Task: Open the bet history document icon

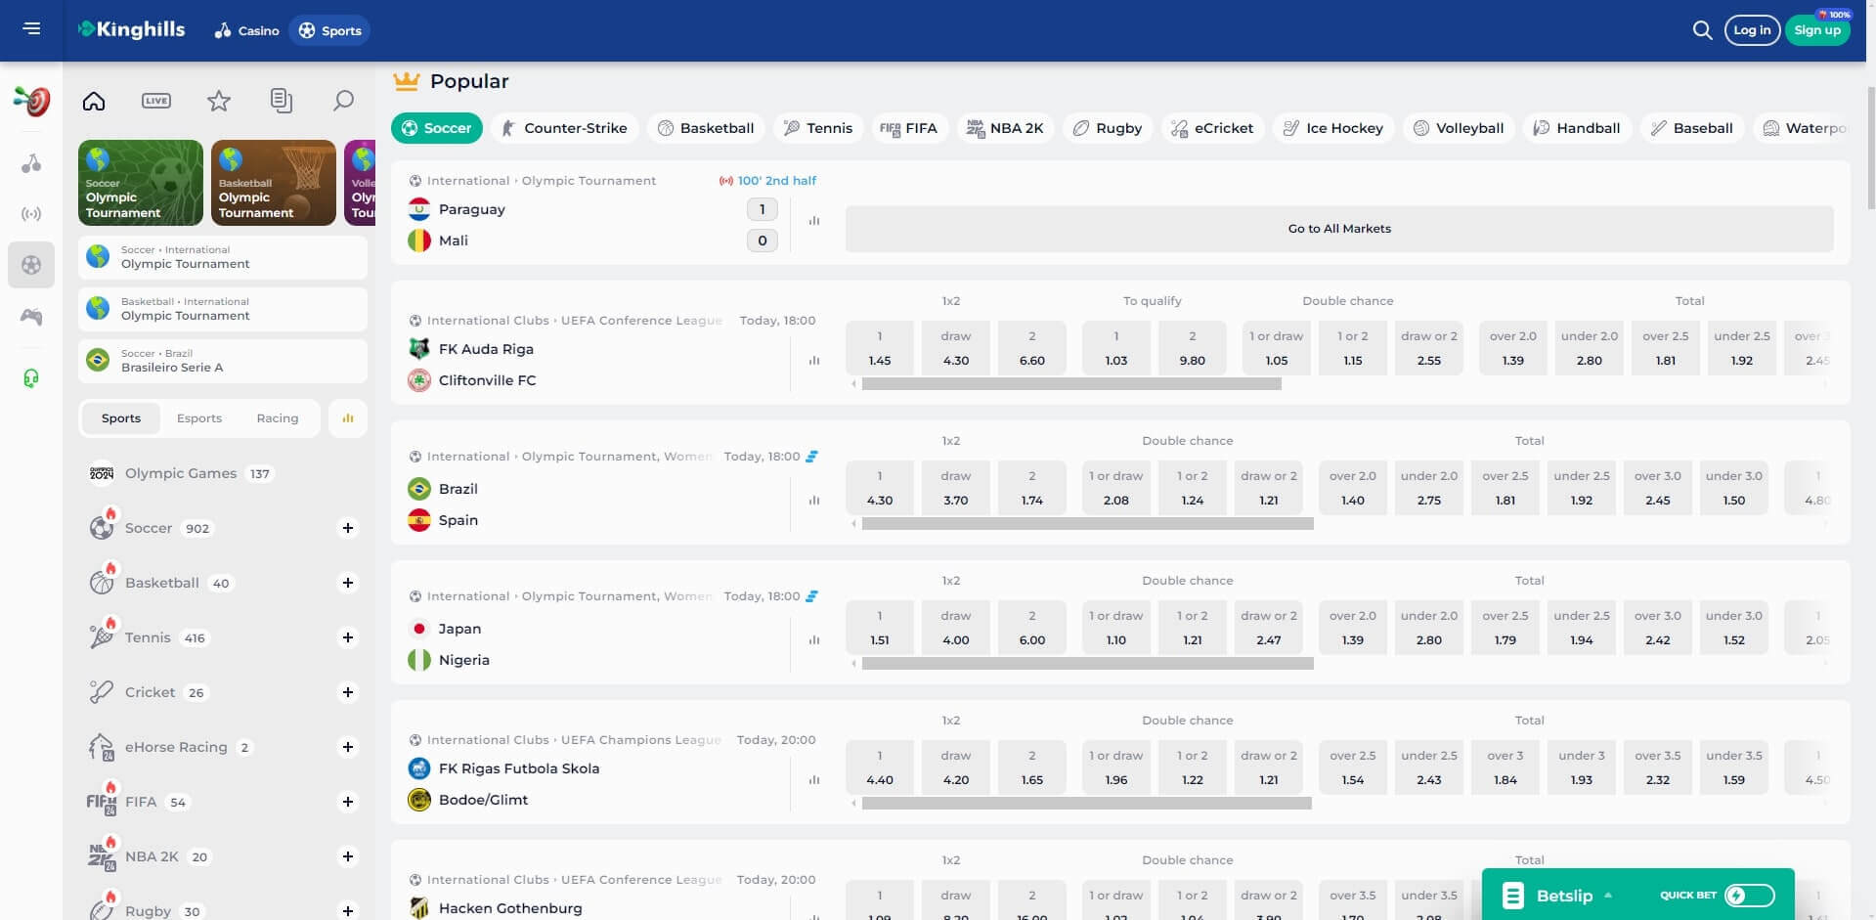Action: pyautogui.click(x=281, y=101)
